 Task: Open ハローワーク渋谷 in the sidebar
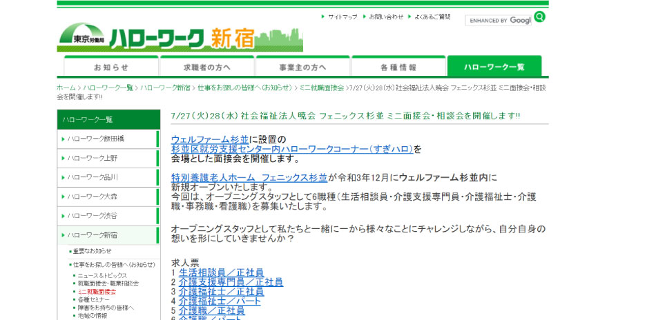(109, 216)
